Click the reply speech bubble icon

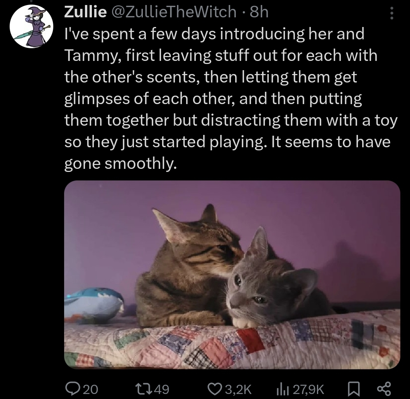pos(73,389)
